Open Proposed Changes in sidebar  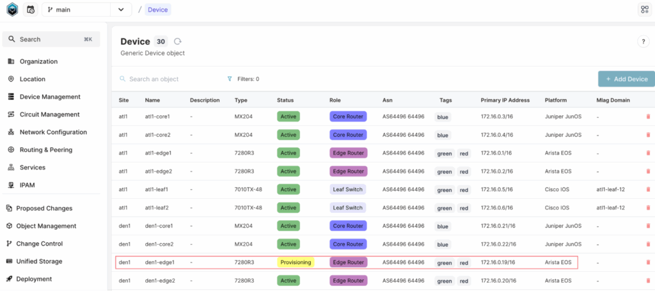pyautogui.click(x=44, y=208)
